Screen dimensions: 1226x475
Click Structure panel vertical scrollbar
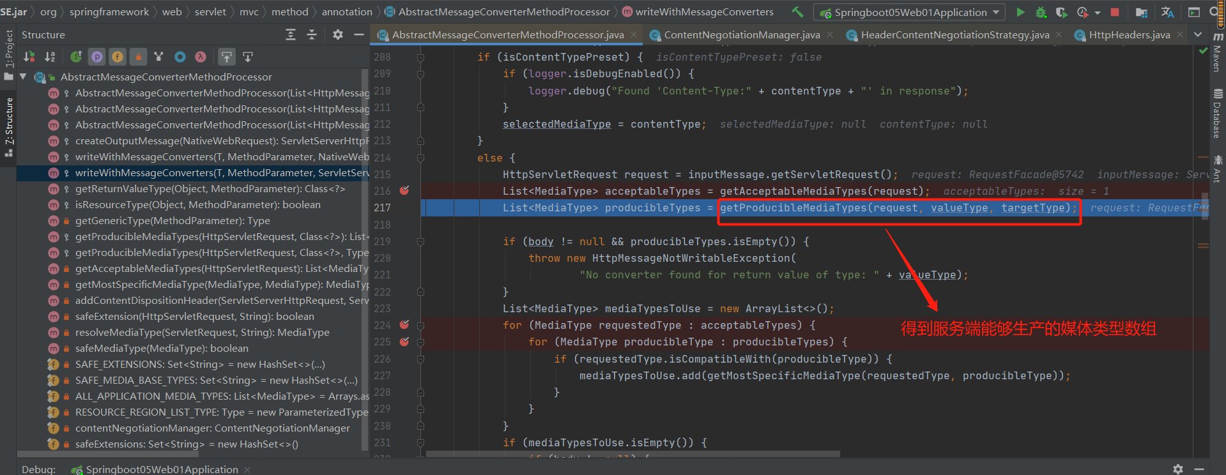365,258
